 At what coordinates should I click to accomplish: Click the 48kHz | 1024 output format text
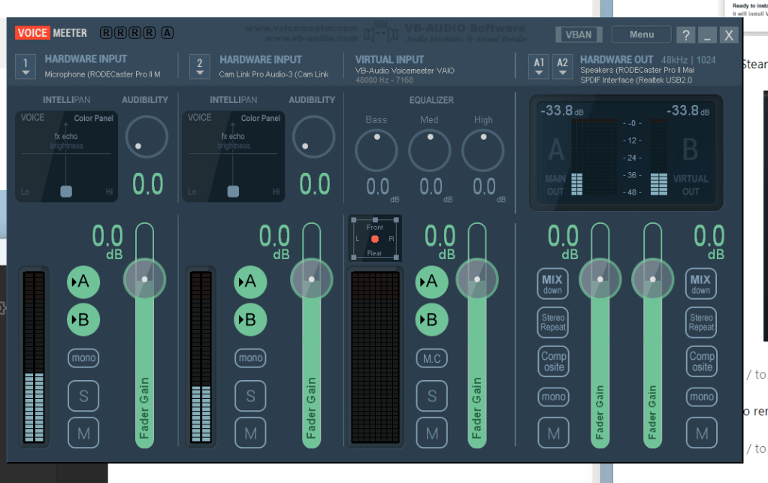[688, 59]
